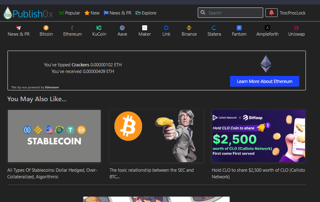
Task: Open News & PR in top navigation
Action: click(x=118, y=13)
